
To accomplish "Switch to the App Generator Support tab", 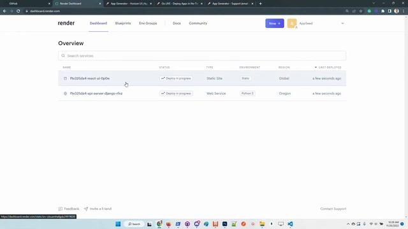I will click(230, 4).
